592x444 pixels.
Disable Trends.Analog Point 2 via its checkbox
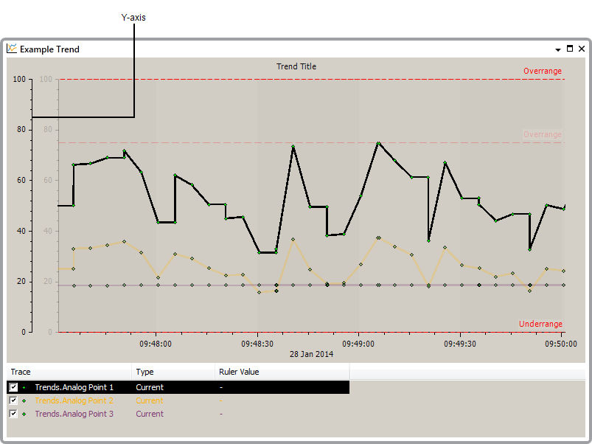[13, 400]
